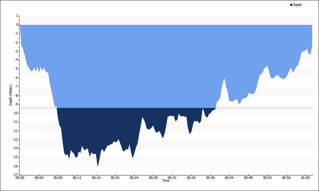319x191 pixels.
Task: Click the depth axis value -9
Action: pos(17,104)
